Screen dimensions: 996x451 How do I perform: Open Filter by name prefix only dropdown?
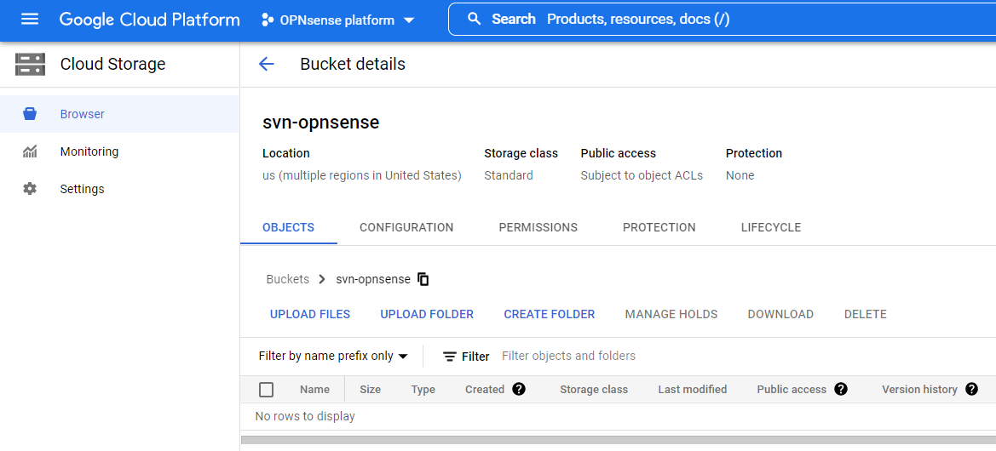tap(333, 357)
